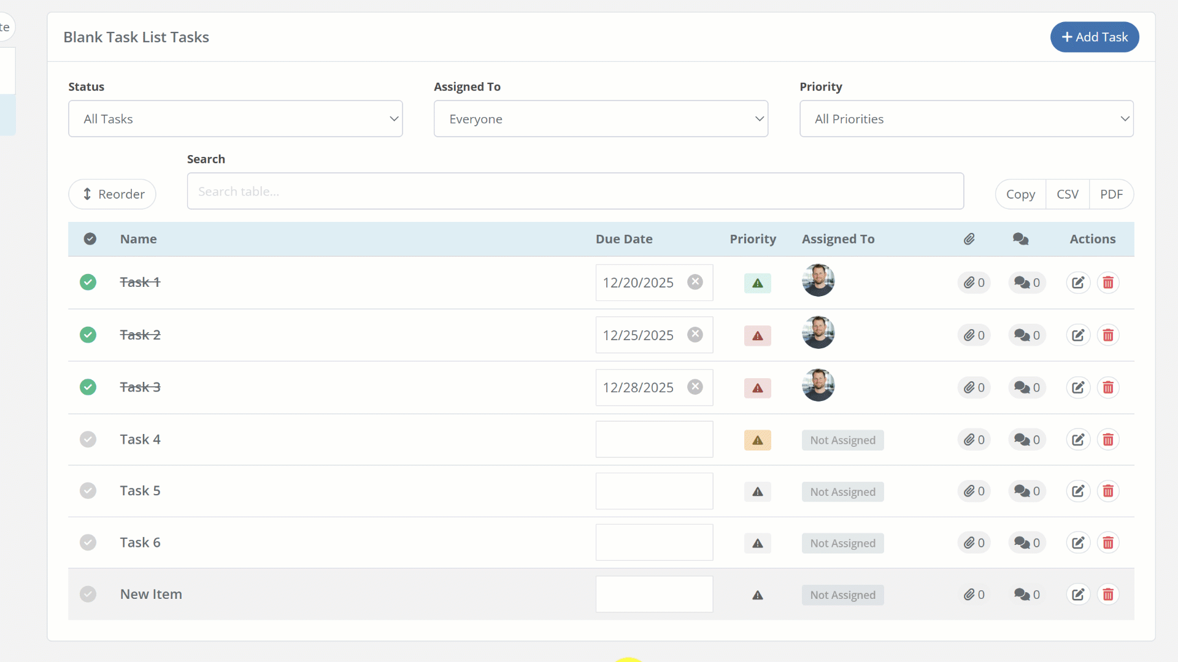Click the Reorder button
Screen dimensions: 1178x662
[112, 194]
